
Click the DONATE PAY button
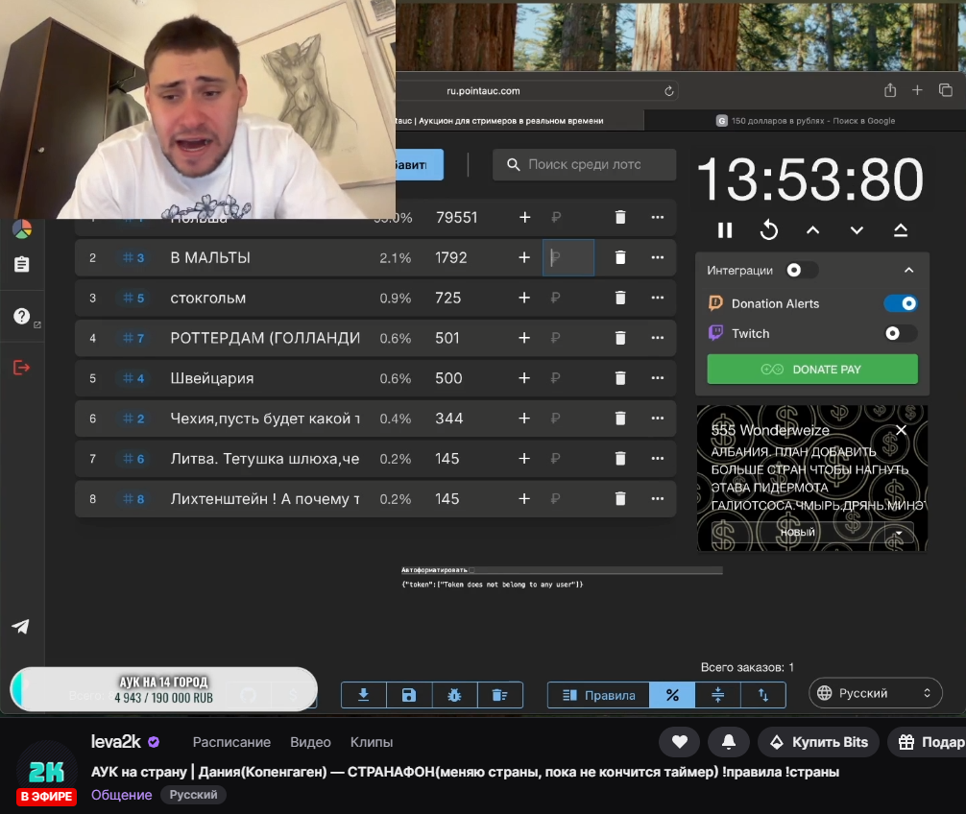tap(812, 370)
